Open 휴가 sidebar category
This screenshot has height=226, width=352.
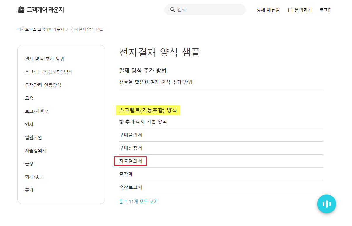click(x=29, y=190)
